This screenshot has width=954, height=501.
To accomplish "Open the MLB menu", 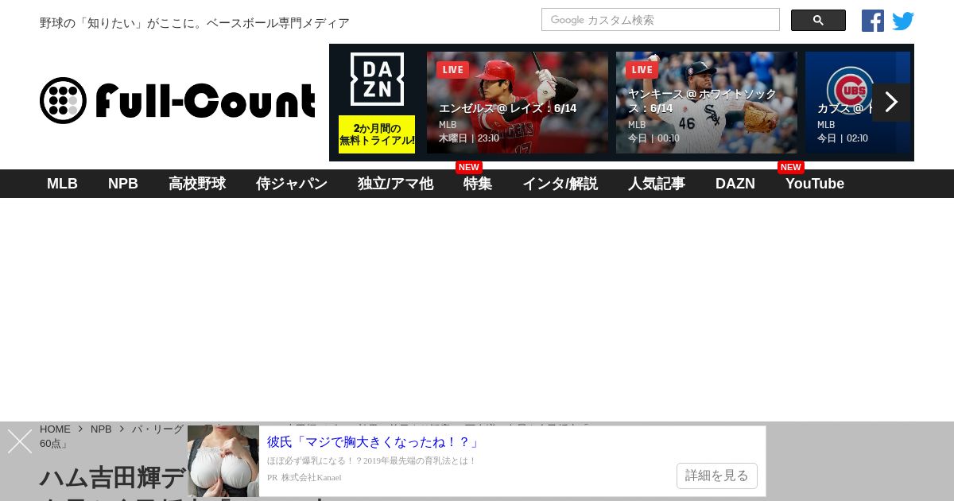I will click(62, 184).
